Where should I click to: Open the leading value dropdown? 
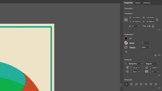point(158,68)
